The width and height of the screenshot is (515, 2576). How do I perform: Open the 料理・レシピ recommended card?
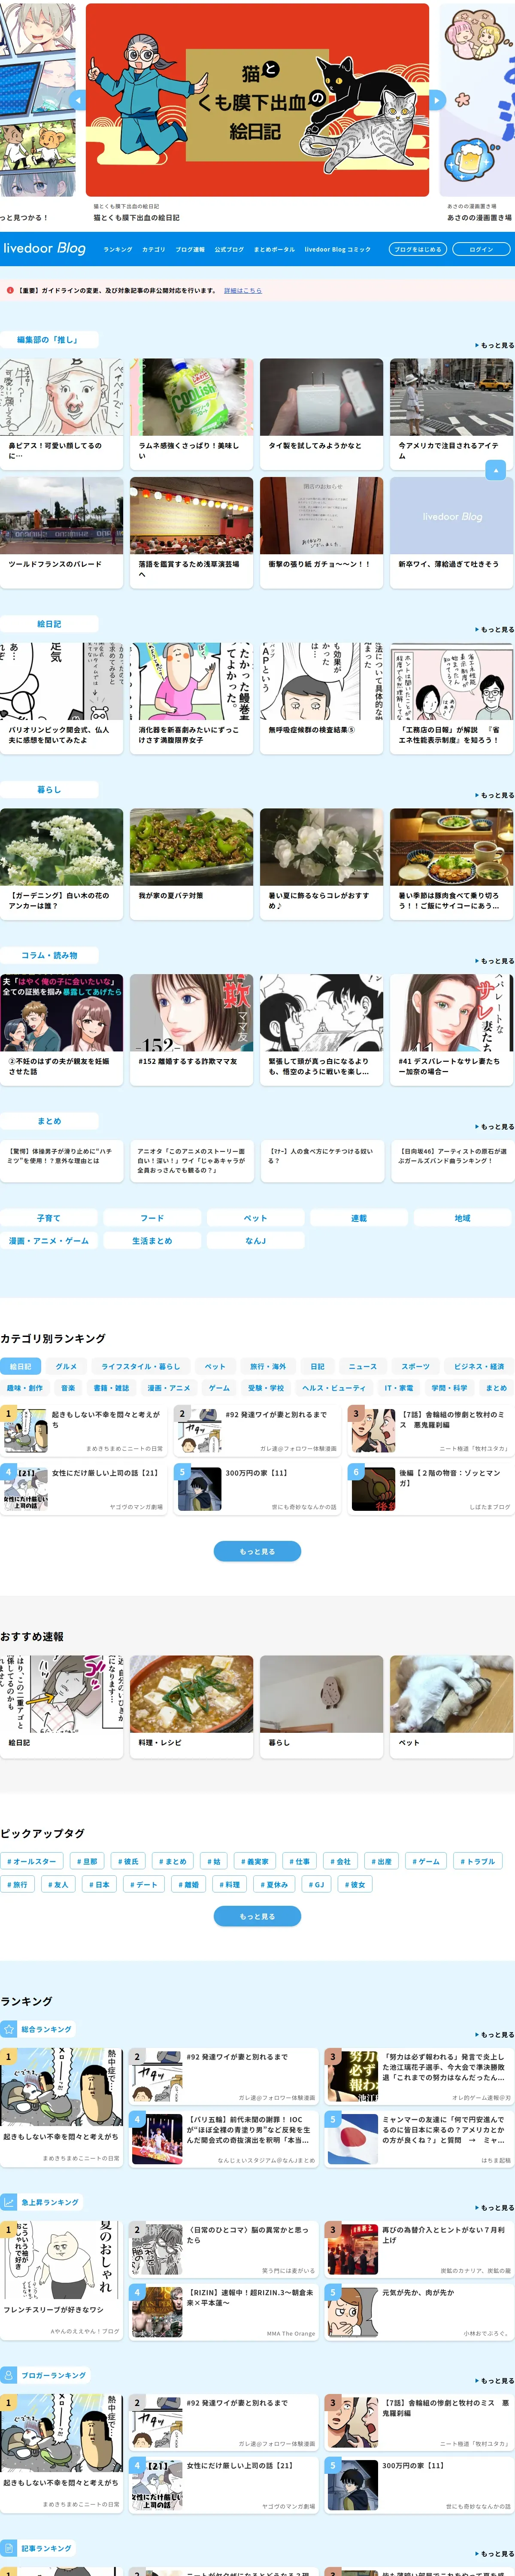coord(191,1706)
